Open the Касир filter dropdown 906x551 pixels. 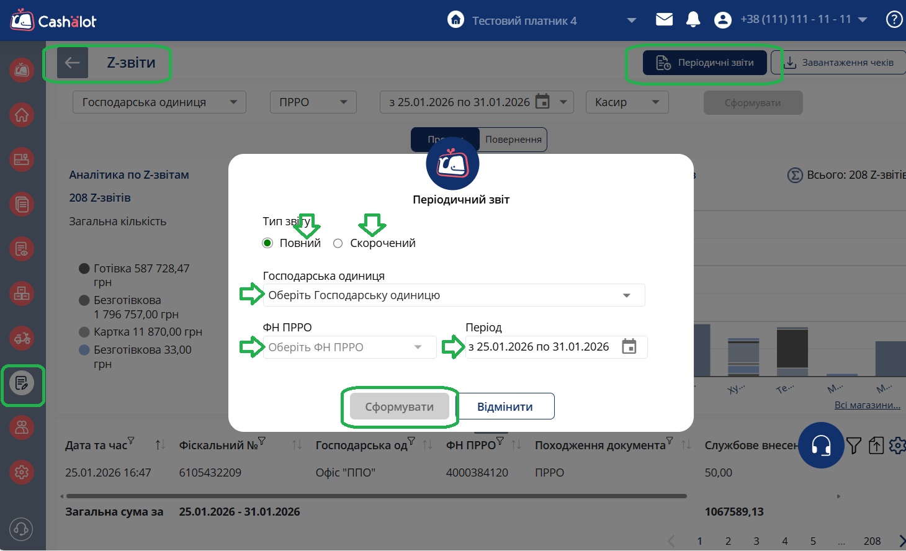[x=627, y=102]
